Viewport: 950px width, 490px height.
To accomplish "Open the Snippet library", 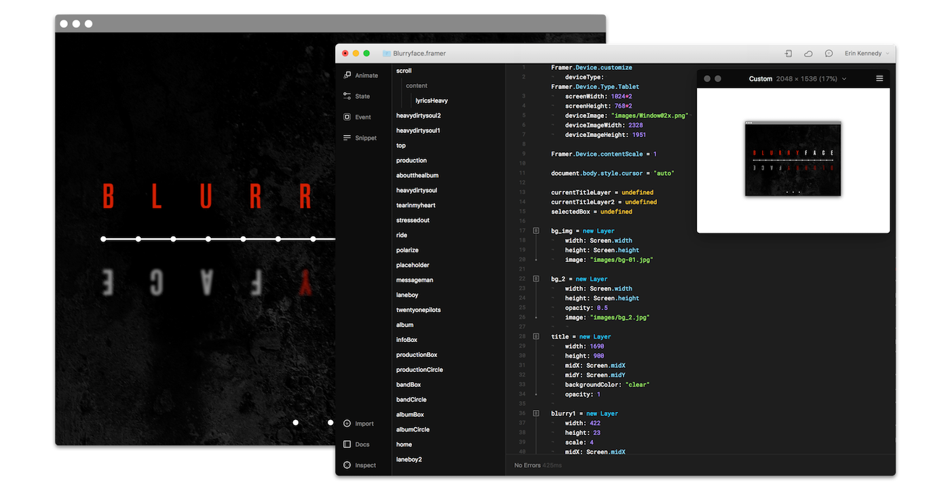I will (360, 138).
